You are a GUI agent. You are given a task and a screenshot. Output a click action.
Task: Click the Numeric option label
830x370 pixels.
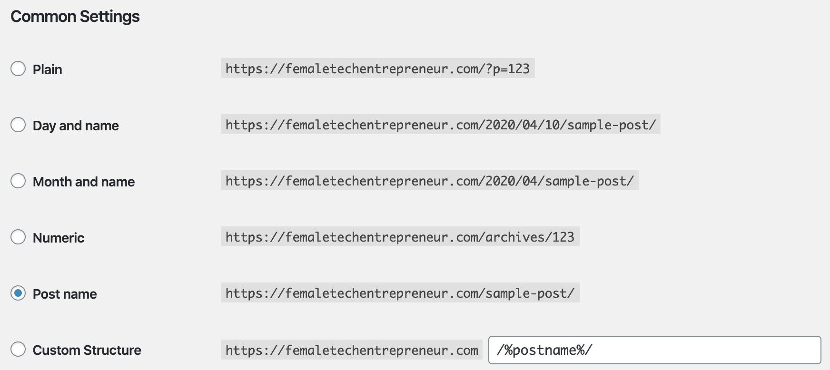[x=59, y=238]
